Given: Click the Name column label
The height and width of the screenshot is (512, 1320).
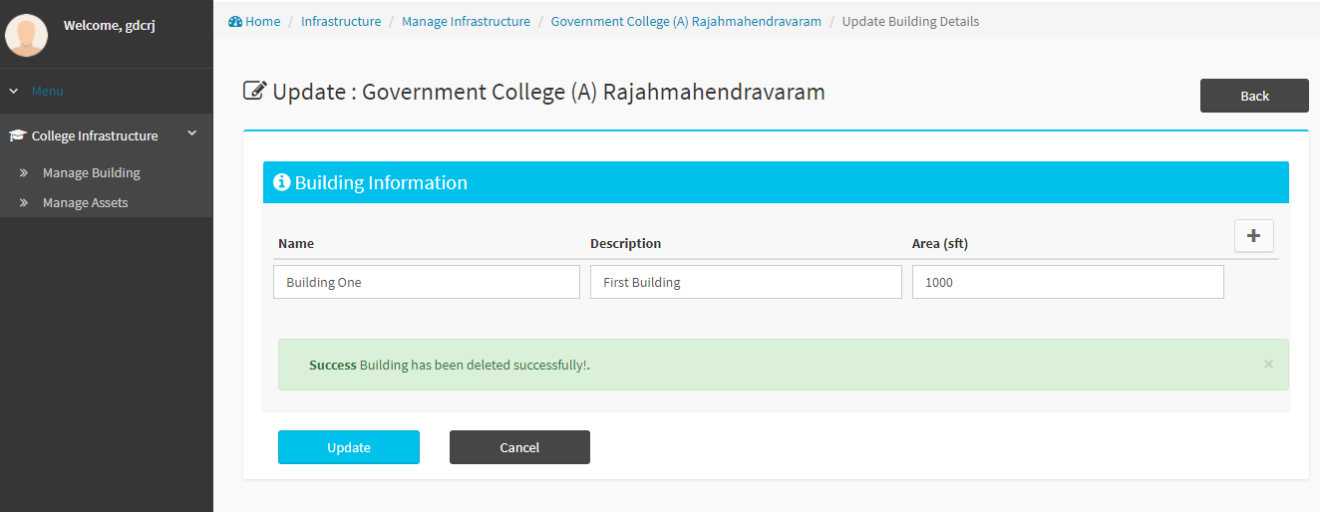Looking at the screenshot, I should (296, 243).
